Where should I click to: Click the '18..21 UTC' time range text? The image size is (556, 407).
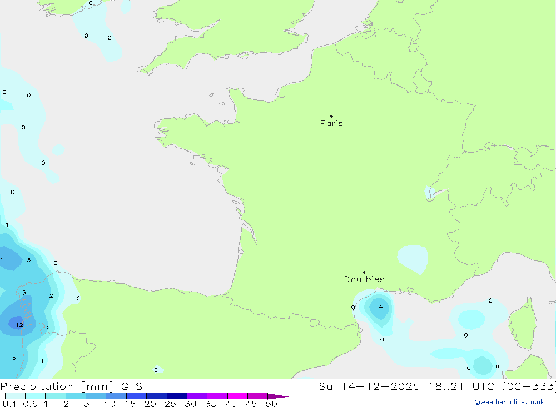coord(461,386)
